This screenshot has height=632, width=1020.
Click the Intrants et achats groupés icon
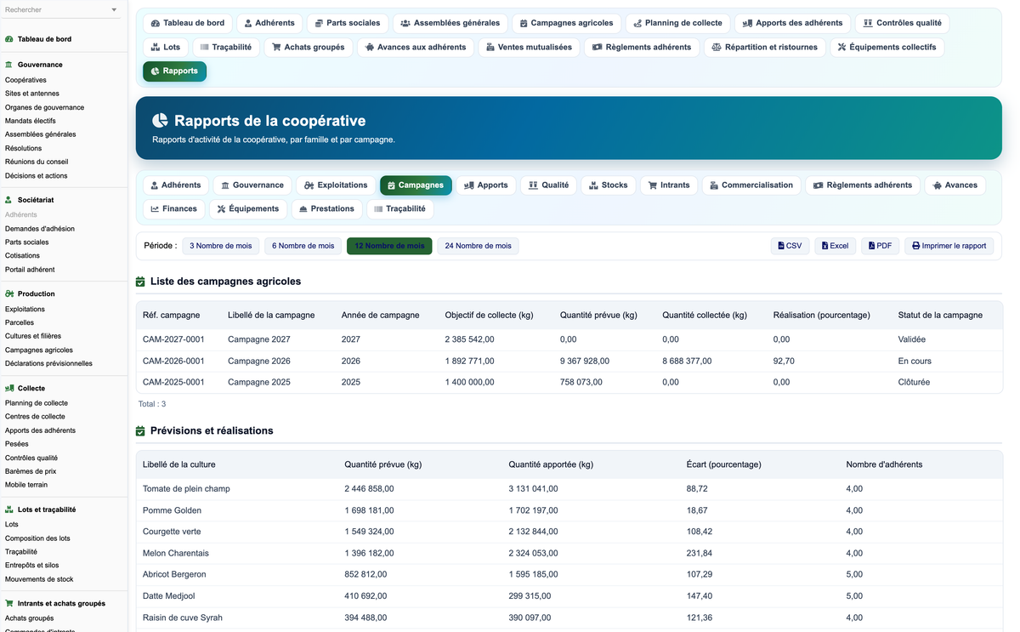pyautogui.click(x=8, y=603)
